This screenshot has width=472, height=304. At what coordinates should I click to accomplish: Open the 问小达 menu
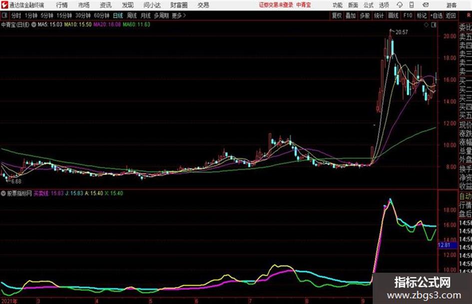pyautogui.click(x=152, y=5)
